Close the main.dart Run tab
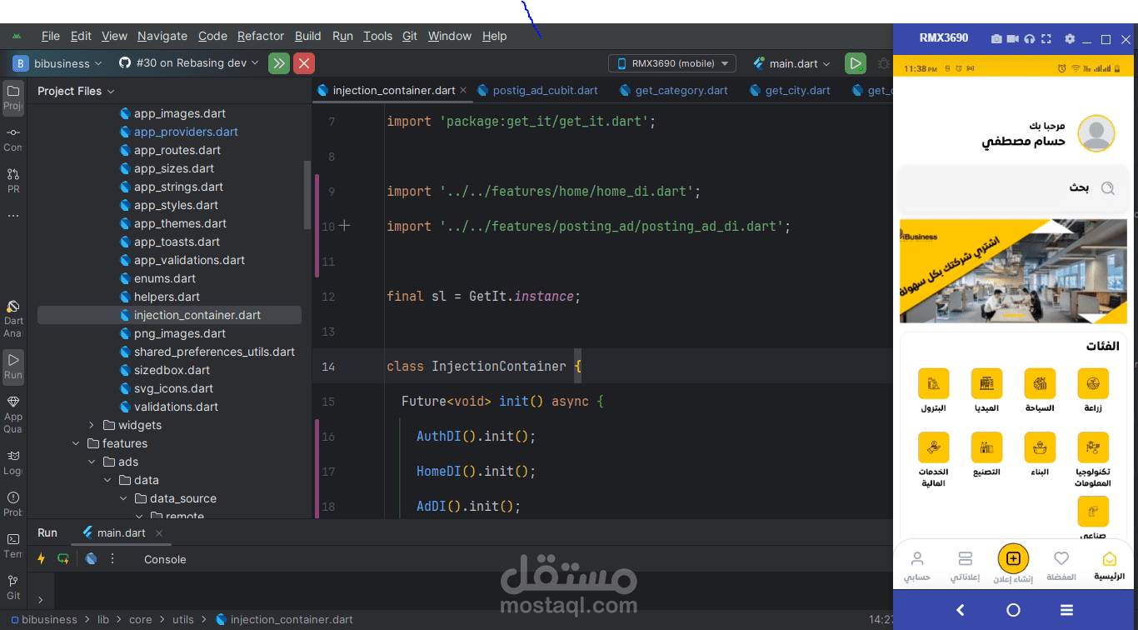Viewport: 1138px width, 630px height. point(159,533)
